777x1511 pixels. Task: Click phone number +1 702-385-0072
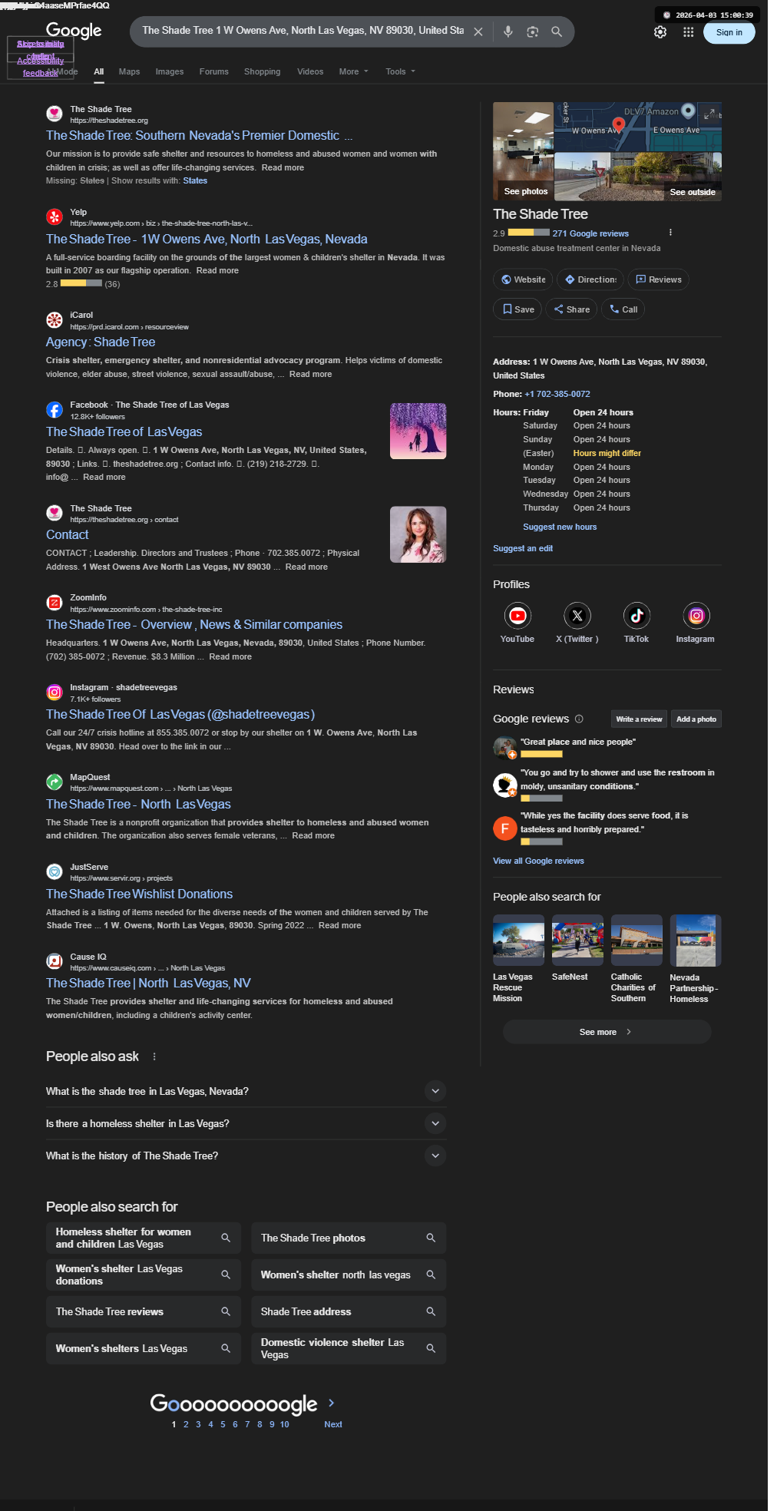557,394
